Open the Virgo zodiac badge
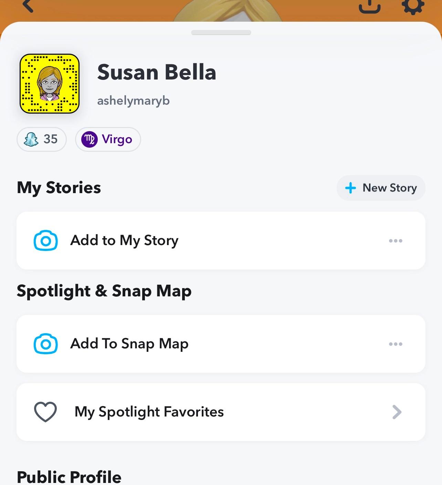Screen dimensions: 442x485 coord(108,139)
